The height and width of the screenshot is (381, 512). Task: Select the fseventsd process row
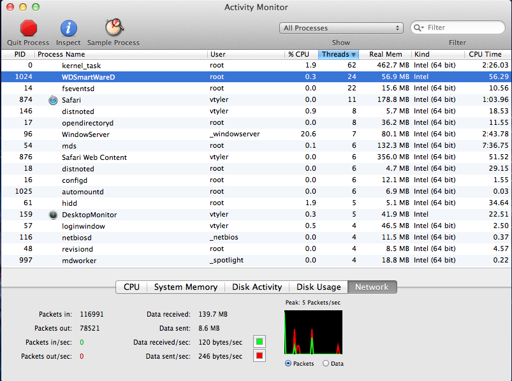256,88
